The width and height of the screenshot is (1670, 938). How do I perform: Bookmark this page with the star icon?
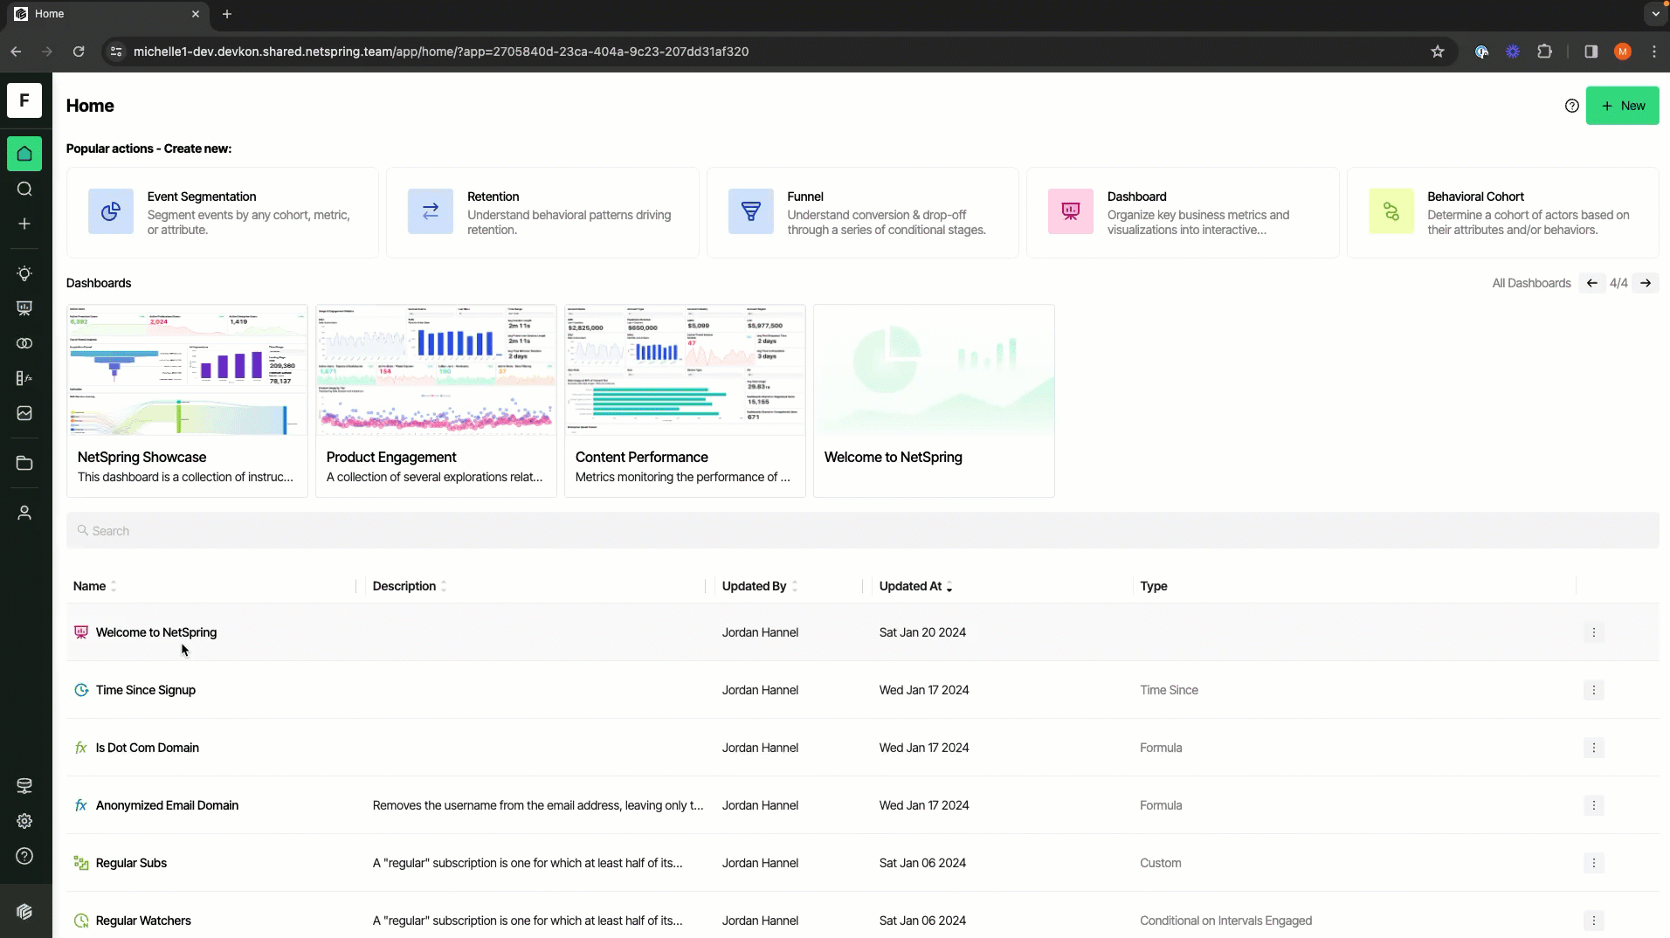pos(1438,52)
